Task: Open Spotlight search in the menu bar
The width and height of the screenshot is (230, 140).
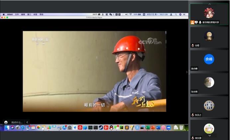Action: coord(176,14)
